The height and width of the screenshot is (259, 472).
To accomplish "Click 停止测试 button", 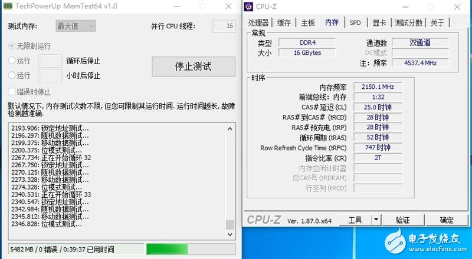I will click(x=194, y=67).
